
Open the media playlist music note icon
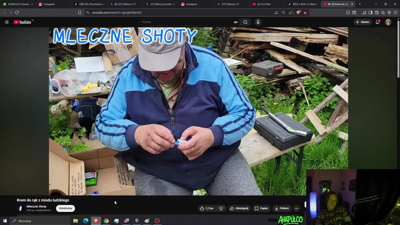[364, 12]
